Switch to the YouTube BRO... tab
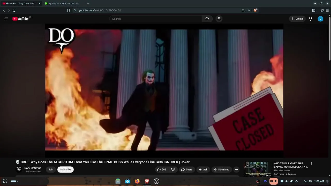Image resolution: width=331 pixels, height=186 pixels. tap(22, 4)
